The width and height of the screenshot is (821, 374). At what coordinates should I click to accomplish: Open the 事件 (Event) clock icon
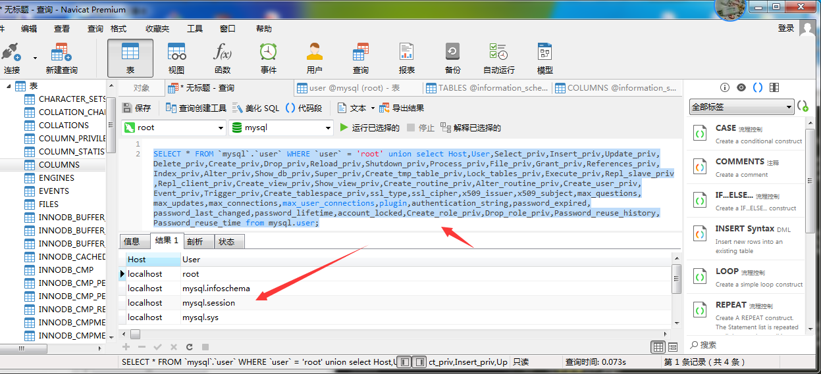click(268, 58)
